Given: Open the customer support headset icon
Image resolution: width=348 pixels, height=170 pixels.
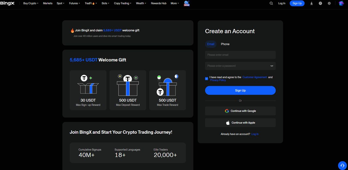Looking at the screenshot, I should 342,165.
